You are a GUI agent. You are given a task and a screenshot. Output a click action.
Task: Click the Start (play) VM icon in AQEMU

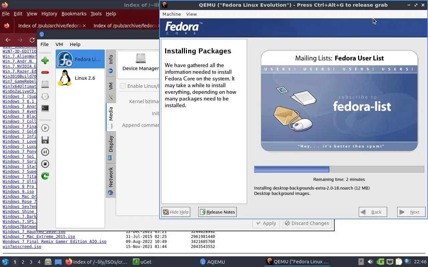[x=45, y=128]
